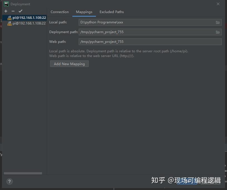Click the horizontal scrollbar below the server list
Screen dimensions: 227x190
[23, 173]
